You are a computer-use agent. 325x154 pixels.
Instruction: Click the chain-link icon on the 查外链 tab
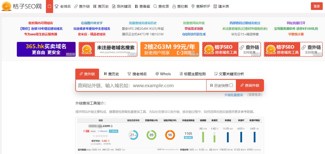point(81,74)
